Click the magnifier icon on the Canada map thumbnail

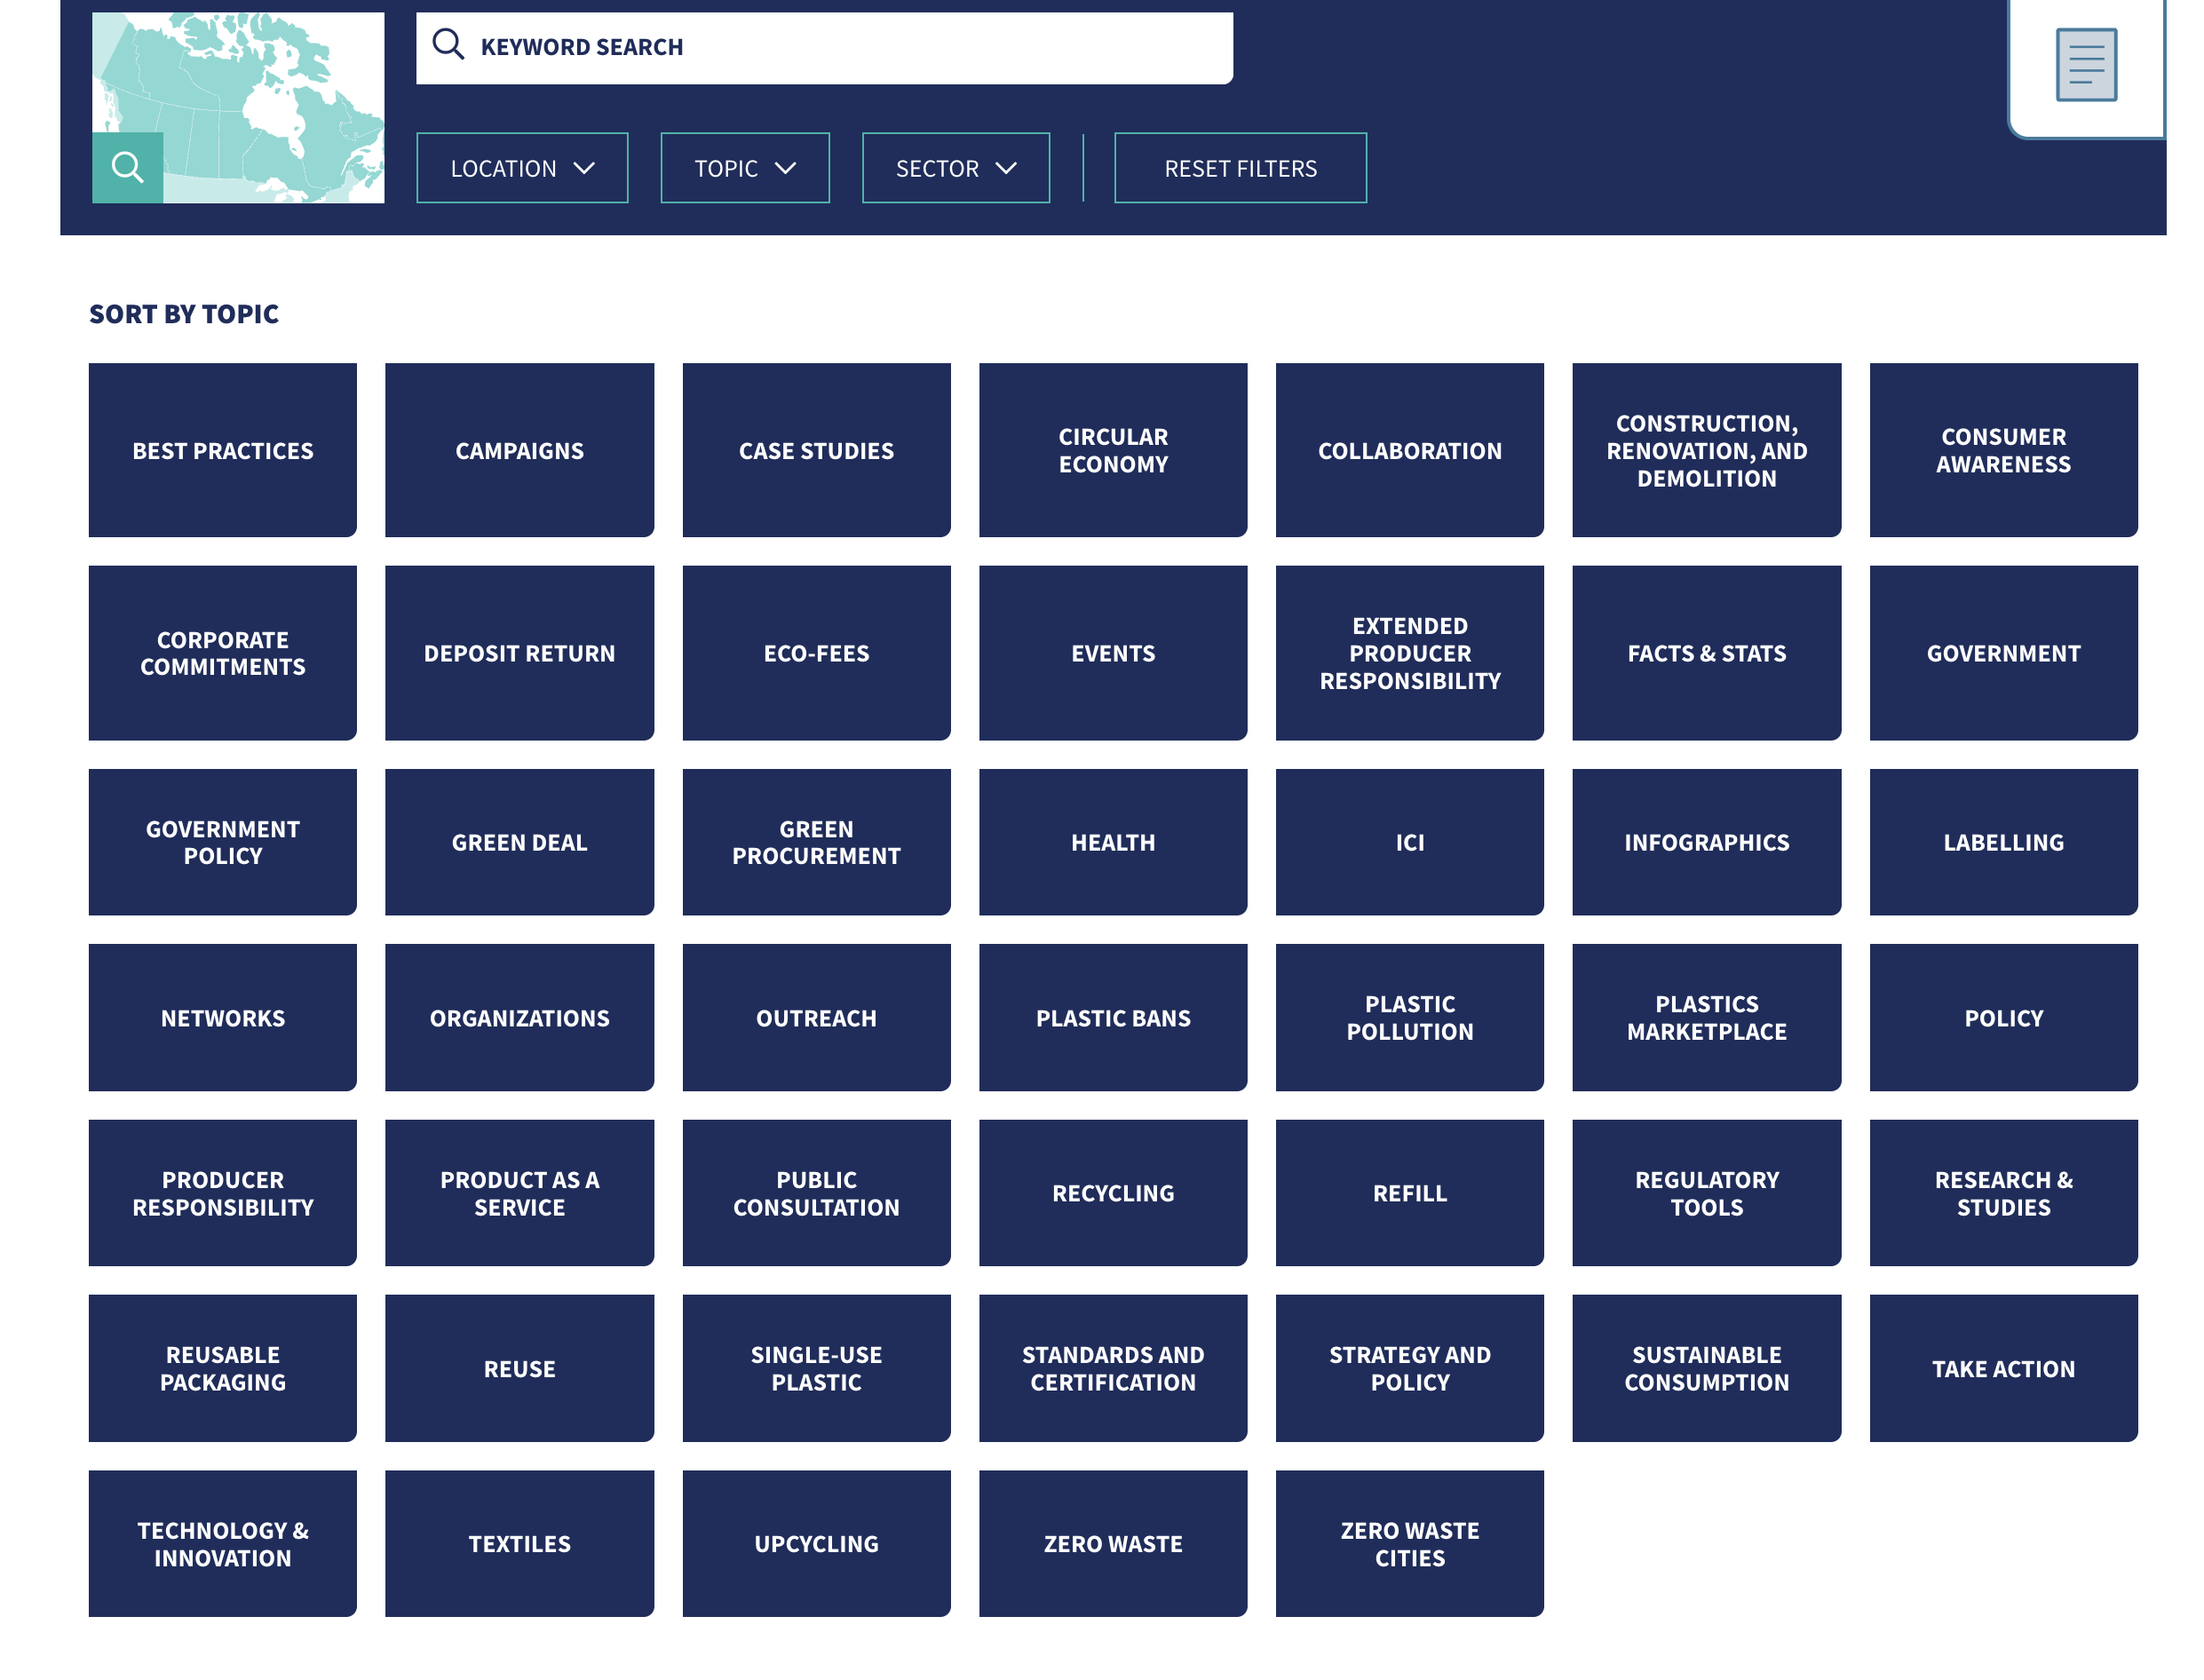pos(127,168)
